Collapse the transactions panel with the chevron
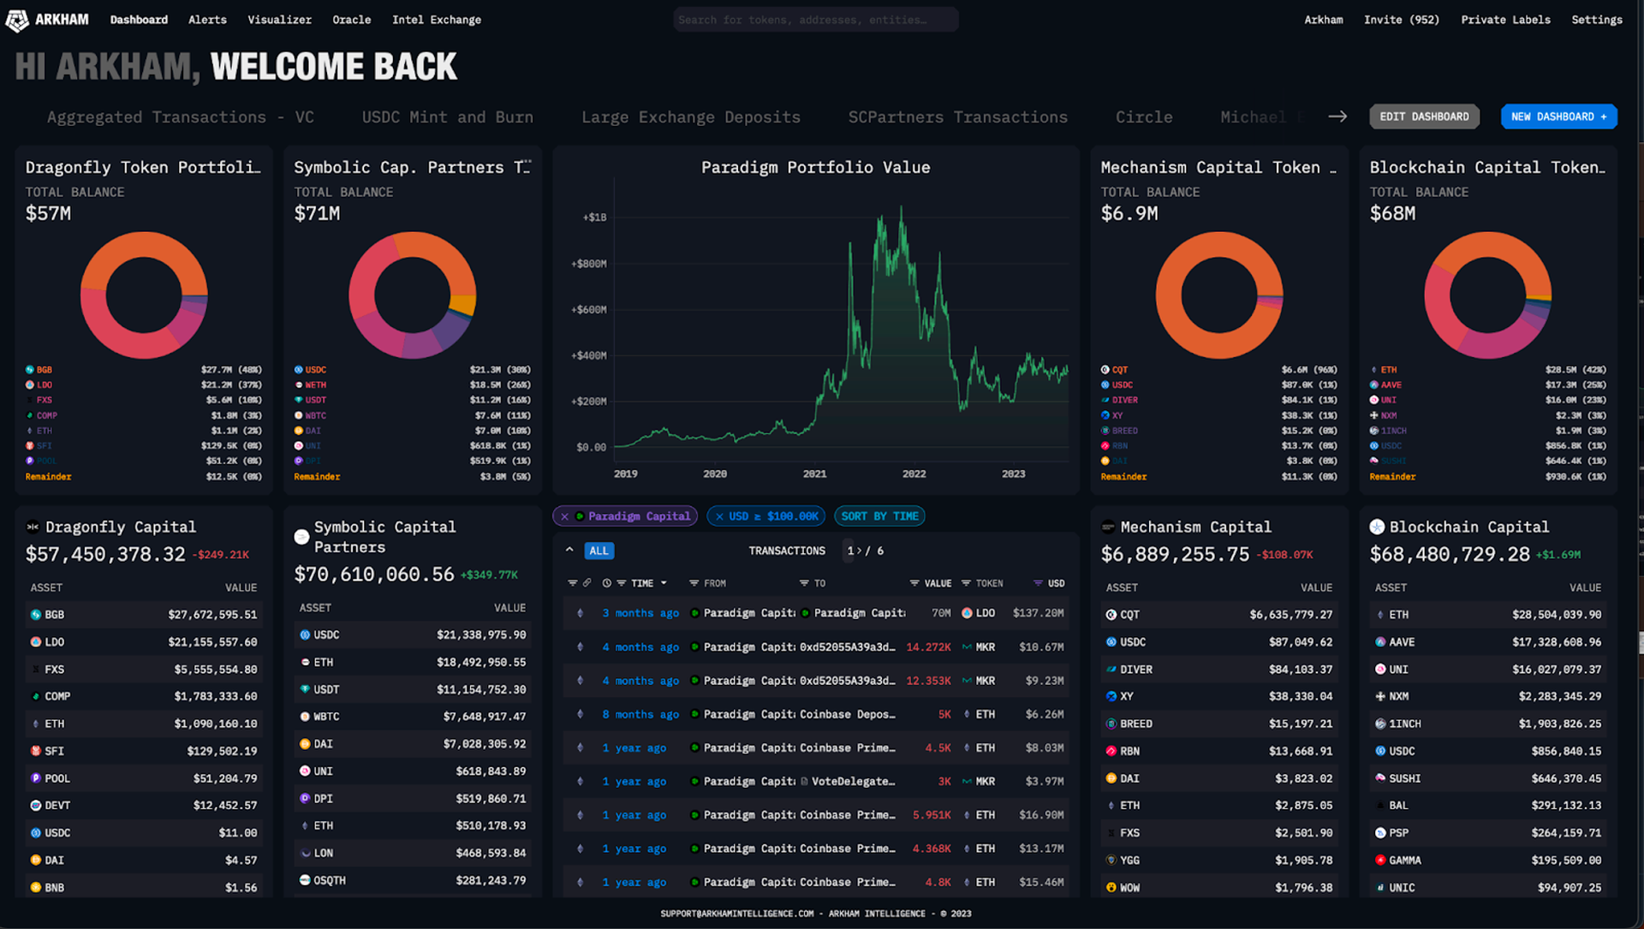The height and width of the screenshot is (929, 1644). [x=569, y=550]
